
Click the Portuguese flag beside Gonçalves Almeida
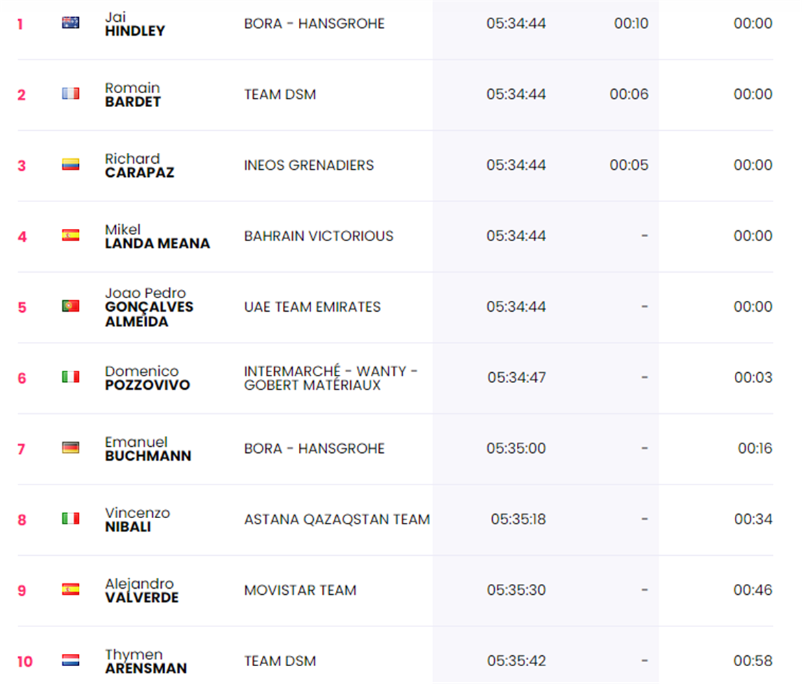71,306
